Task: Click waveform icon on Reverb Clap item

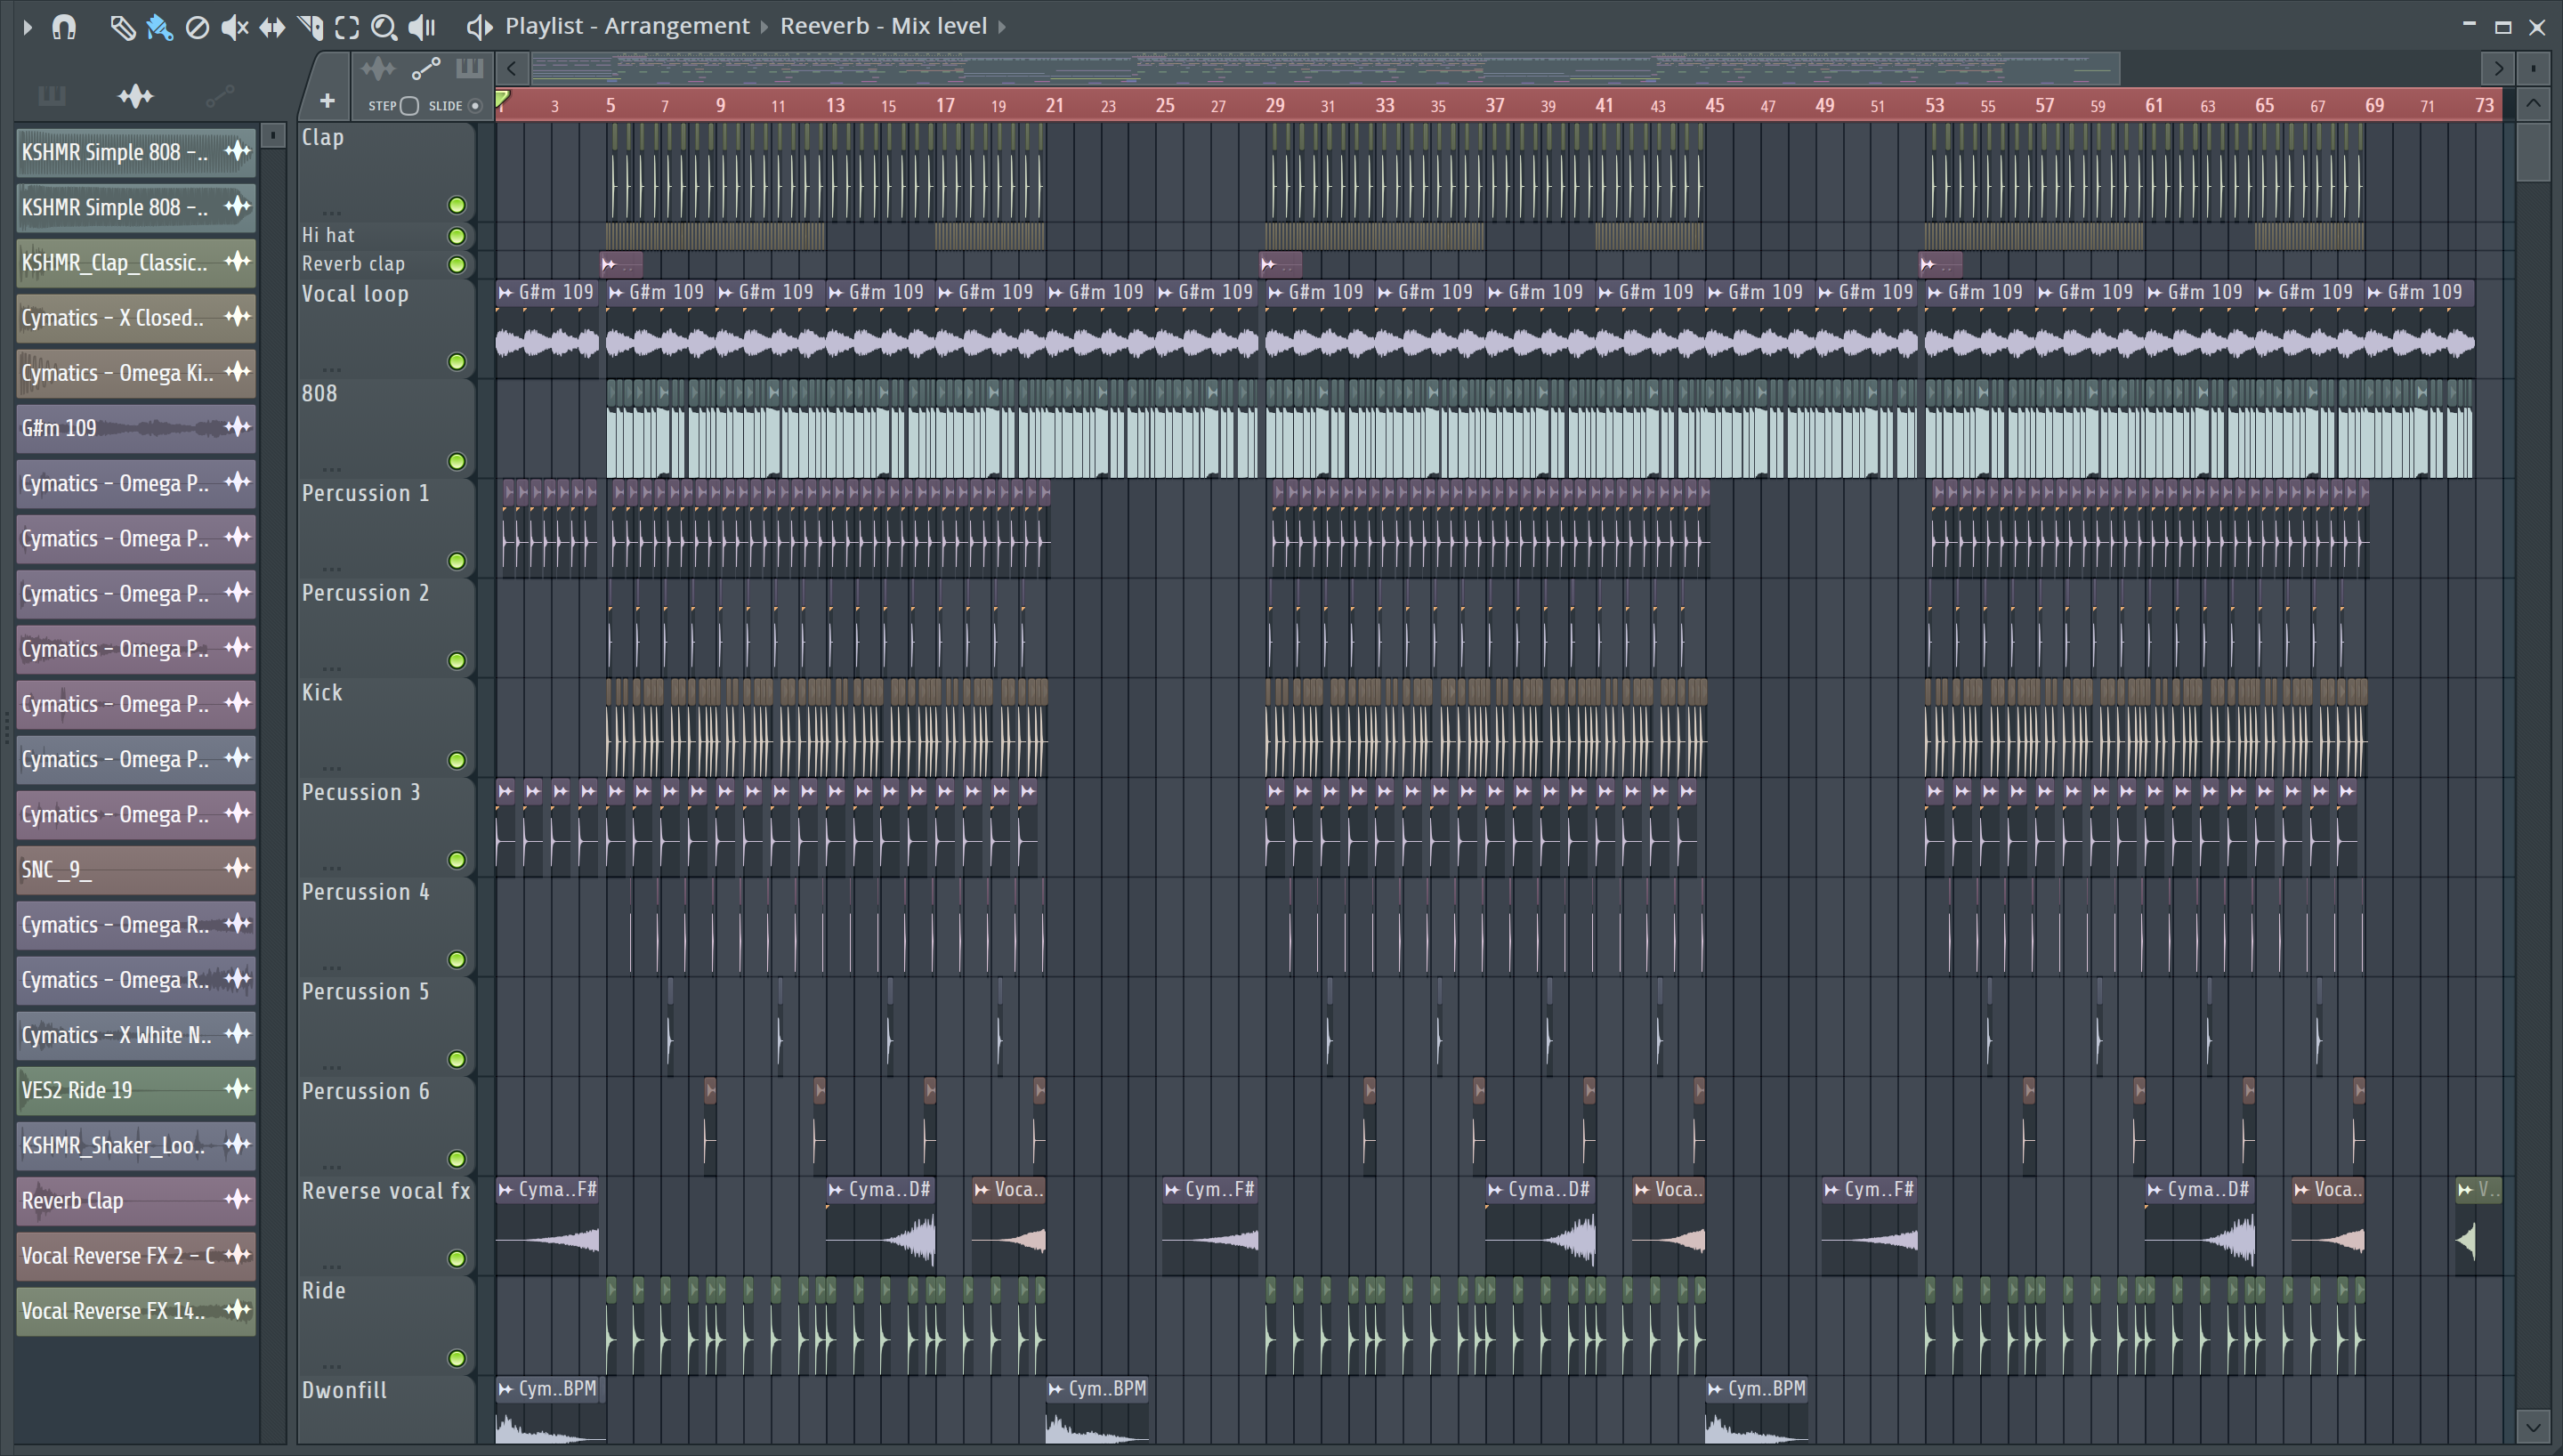Action: tap(237, 1200)
